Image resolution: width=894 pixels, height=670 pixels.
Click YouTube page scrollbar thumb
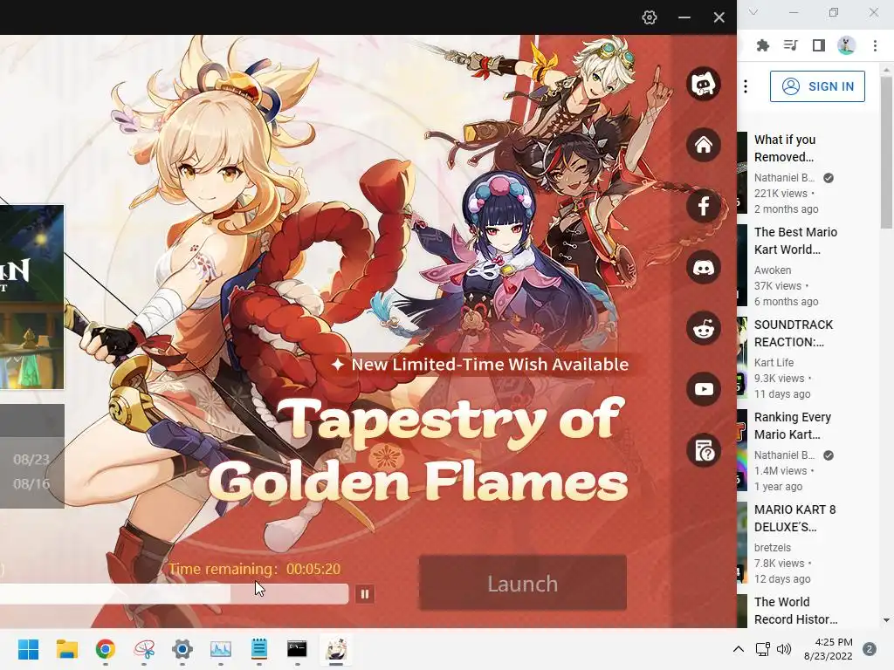886,153
